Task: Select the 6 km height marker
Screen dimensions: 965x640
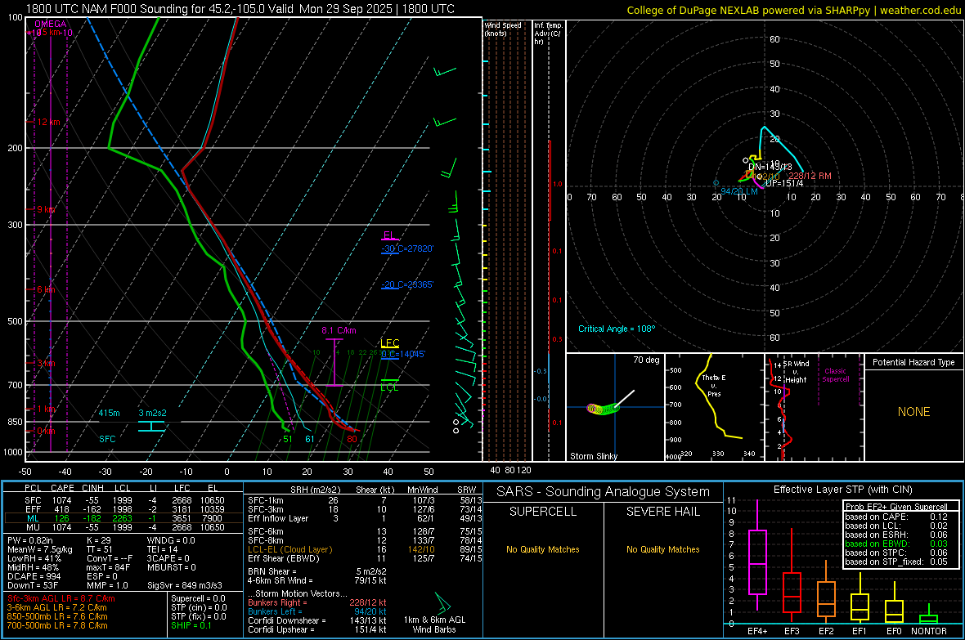Action: tap(46, 289)
